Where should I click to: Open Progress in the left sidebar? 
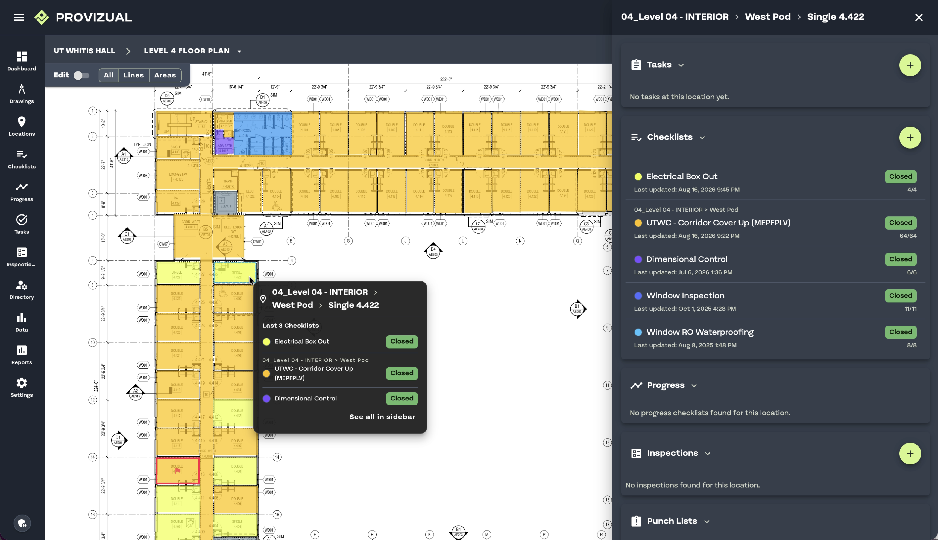[22, 192]
